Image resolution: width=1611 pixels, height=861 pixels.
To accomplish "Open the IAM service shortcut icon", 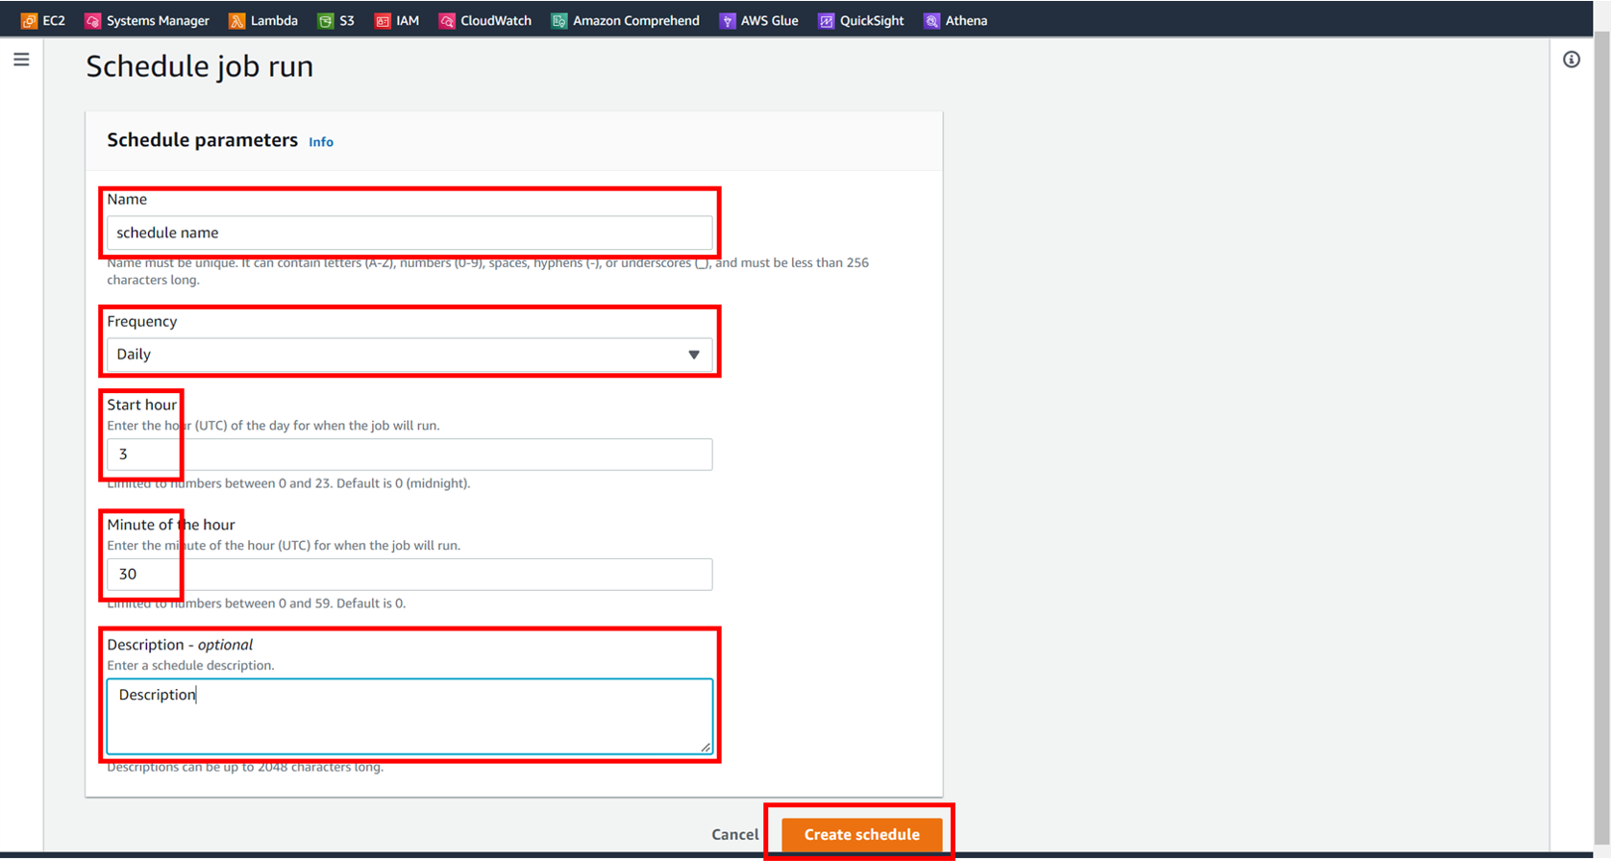I will click(x=383, y=20).
